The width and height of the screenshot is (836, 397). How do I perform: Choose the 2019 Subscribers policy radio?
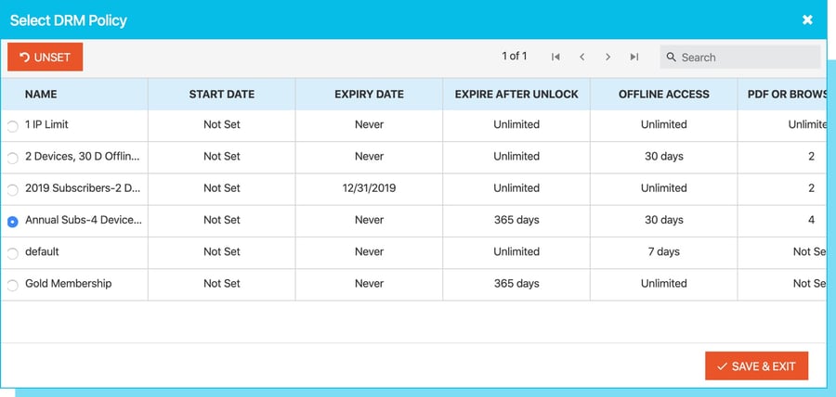coord(12,190)
